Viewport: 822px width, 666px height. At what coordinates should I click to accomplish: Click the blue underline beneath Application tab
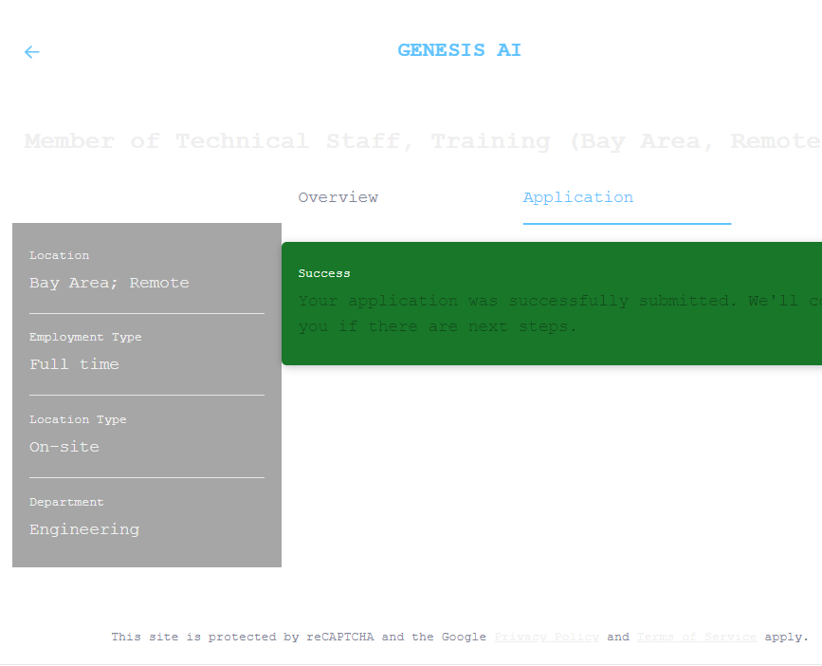[627, 223]
